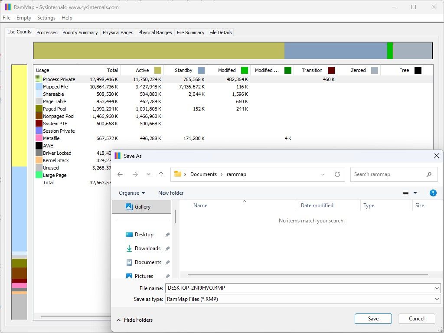Click the RamMap title bar app icon
This screenshot has height=333, width=444.
pyautogui.click(x=8, y=7)
